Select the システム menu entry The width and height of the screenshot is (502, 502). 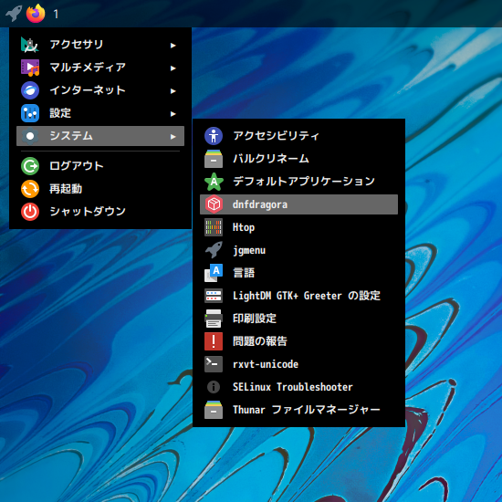tap(100, 136)
